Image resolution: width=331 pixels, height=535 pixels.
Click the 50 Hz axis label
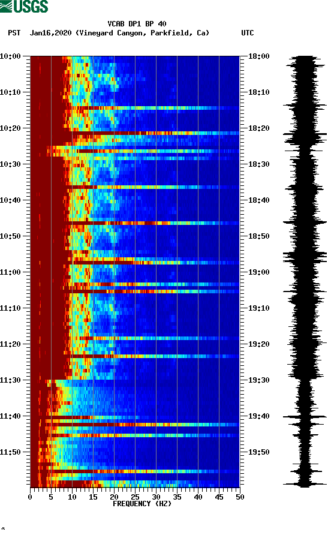240,497
